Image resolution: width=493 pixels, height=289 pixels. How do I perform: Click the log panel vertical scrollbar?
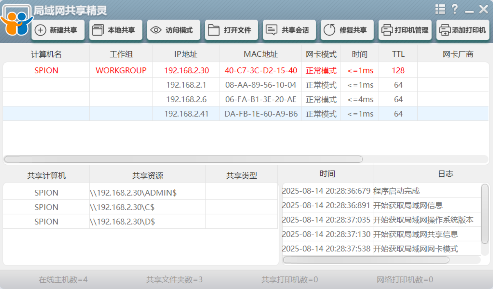tap(485, 214)
